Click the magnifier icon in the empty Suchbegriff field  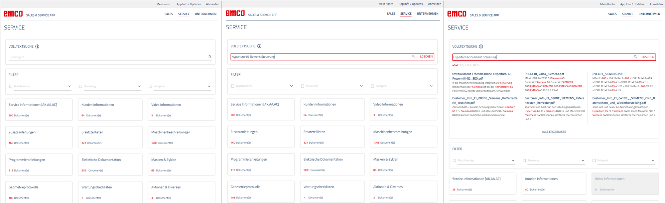click(210, 57)
